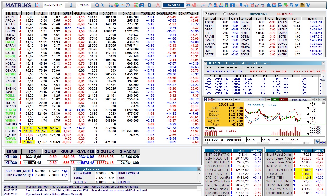Click the red SAT sell button
This screenshot has width=327, height=196.
[x=283, y=100]
